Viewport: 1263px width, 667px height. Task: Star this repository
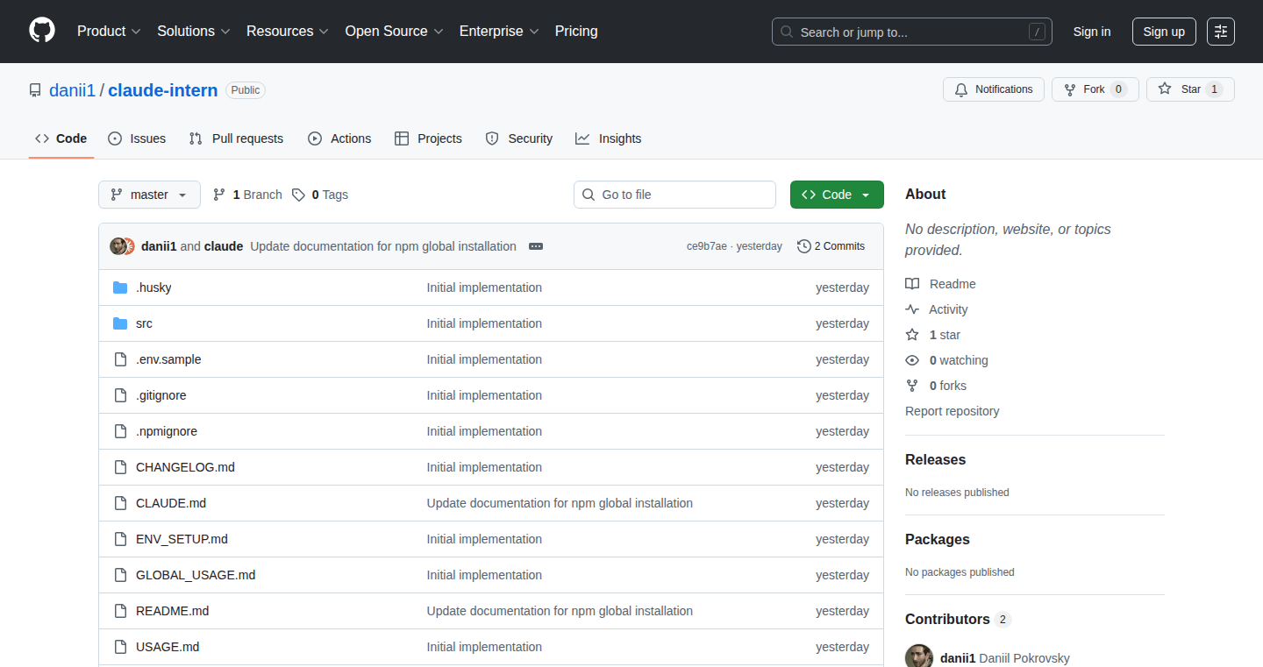pyautogui.click(x=1190, y=89)
